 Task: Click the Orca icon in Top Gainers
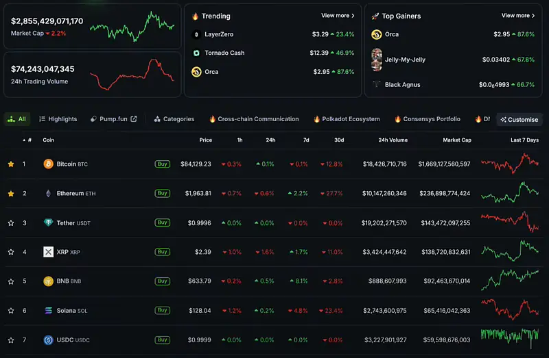point(376,34)
